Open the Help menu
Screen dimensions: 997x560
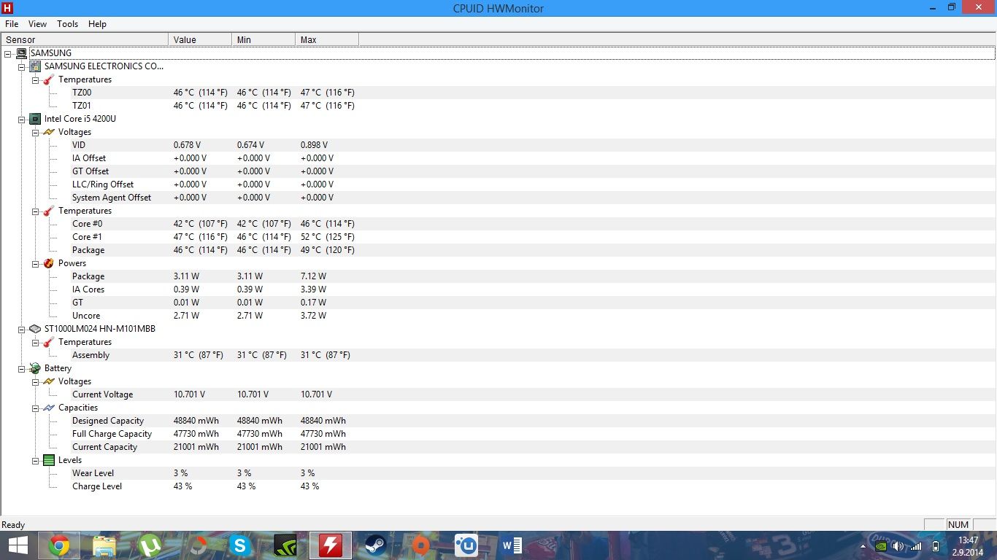click(97, 24)
